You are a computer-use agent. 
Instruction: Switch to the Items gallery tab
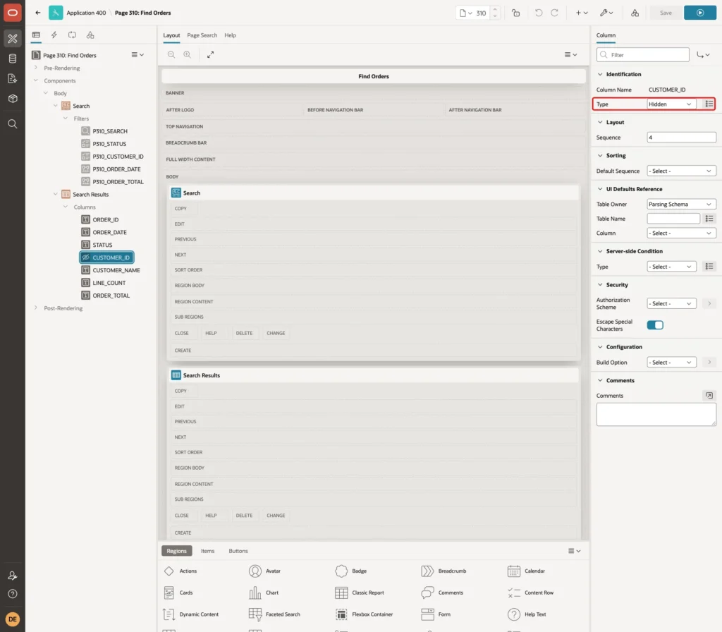coord(208,551)
